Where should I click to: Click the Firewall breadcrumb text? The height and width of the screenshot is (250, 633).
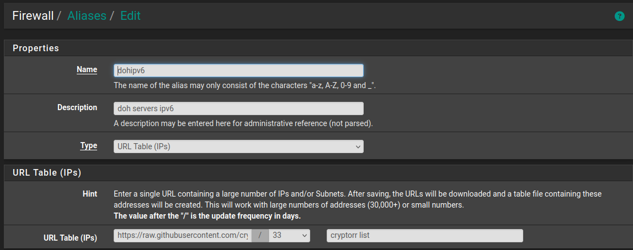(x=33, y=16)
